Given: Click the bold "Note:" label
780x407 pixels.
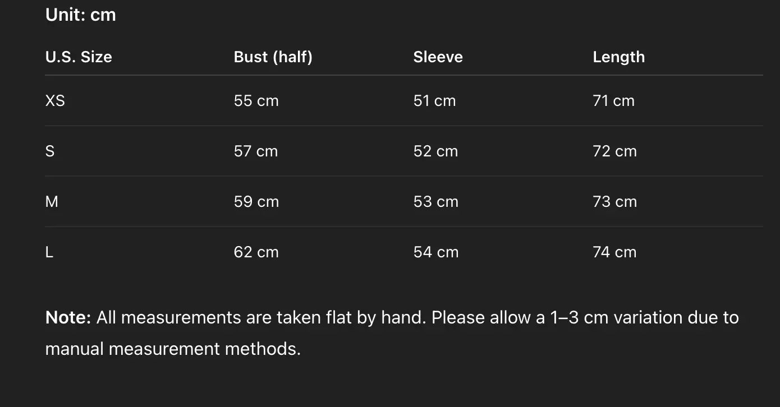Looking at the screenshot, I should pyautogui.click(x=68, y=318).
